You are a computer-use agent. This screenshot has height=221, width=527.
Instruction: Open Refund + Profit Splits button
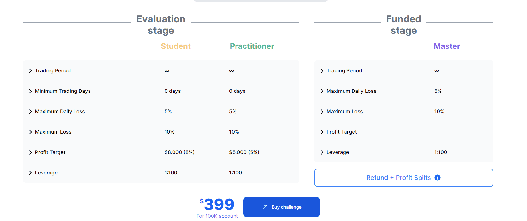399,178
